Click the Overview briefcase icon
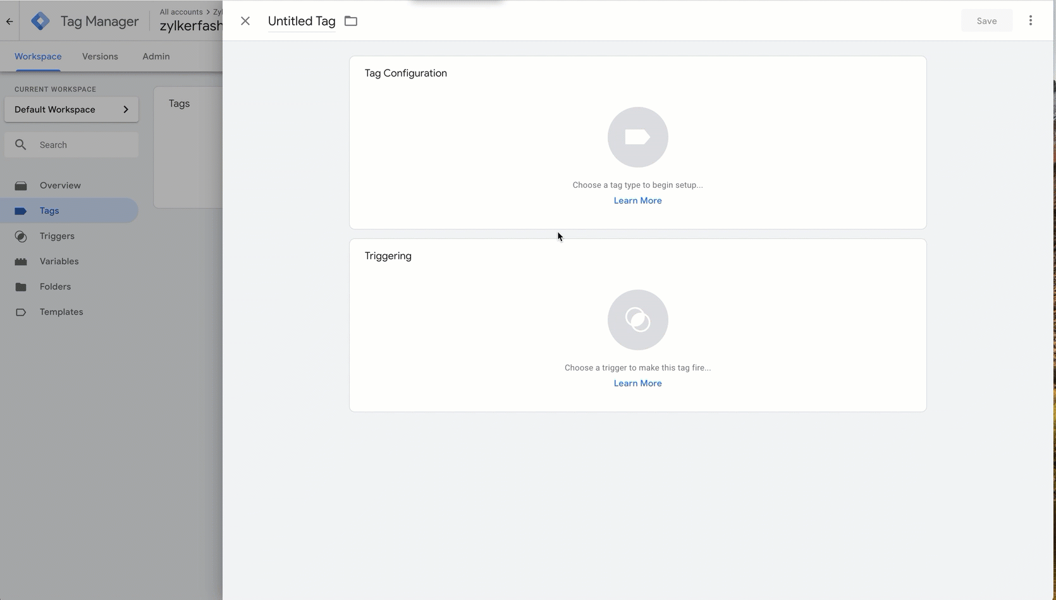1056x600 pixels. pos(21,185)
